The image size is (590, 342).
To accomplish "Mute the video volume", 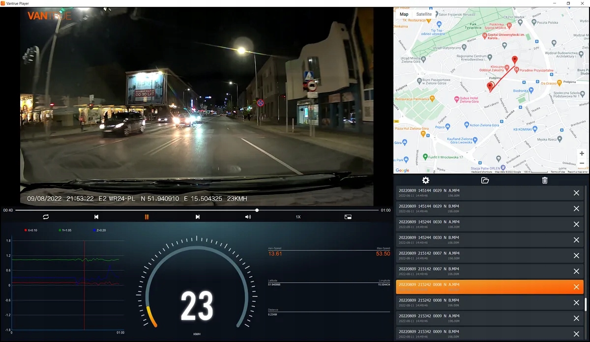I will [248, 217].
